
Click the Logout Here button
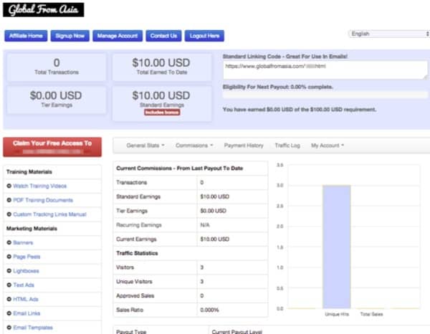click(x=204, y=36)
